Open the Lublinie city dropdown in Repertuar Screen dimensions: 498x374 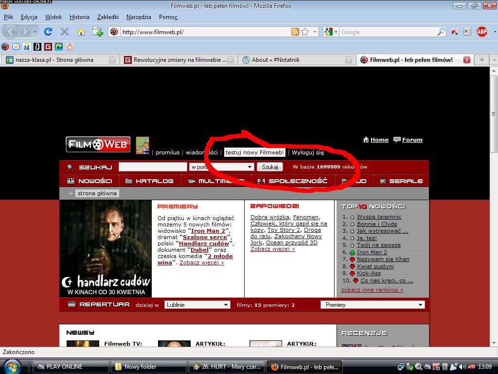pyautogui.click(x=197, y=305)
